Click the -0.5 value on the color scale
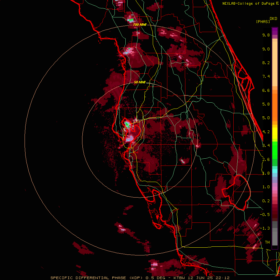The height and width of the screenshot is (280, 280). (x=265, y=215)
